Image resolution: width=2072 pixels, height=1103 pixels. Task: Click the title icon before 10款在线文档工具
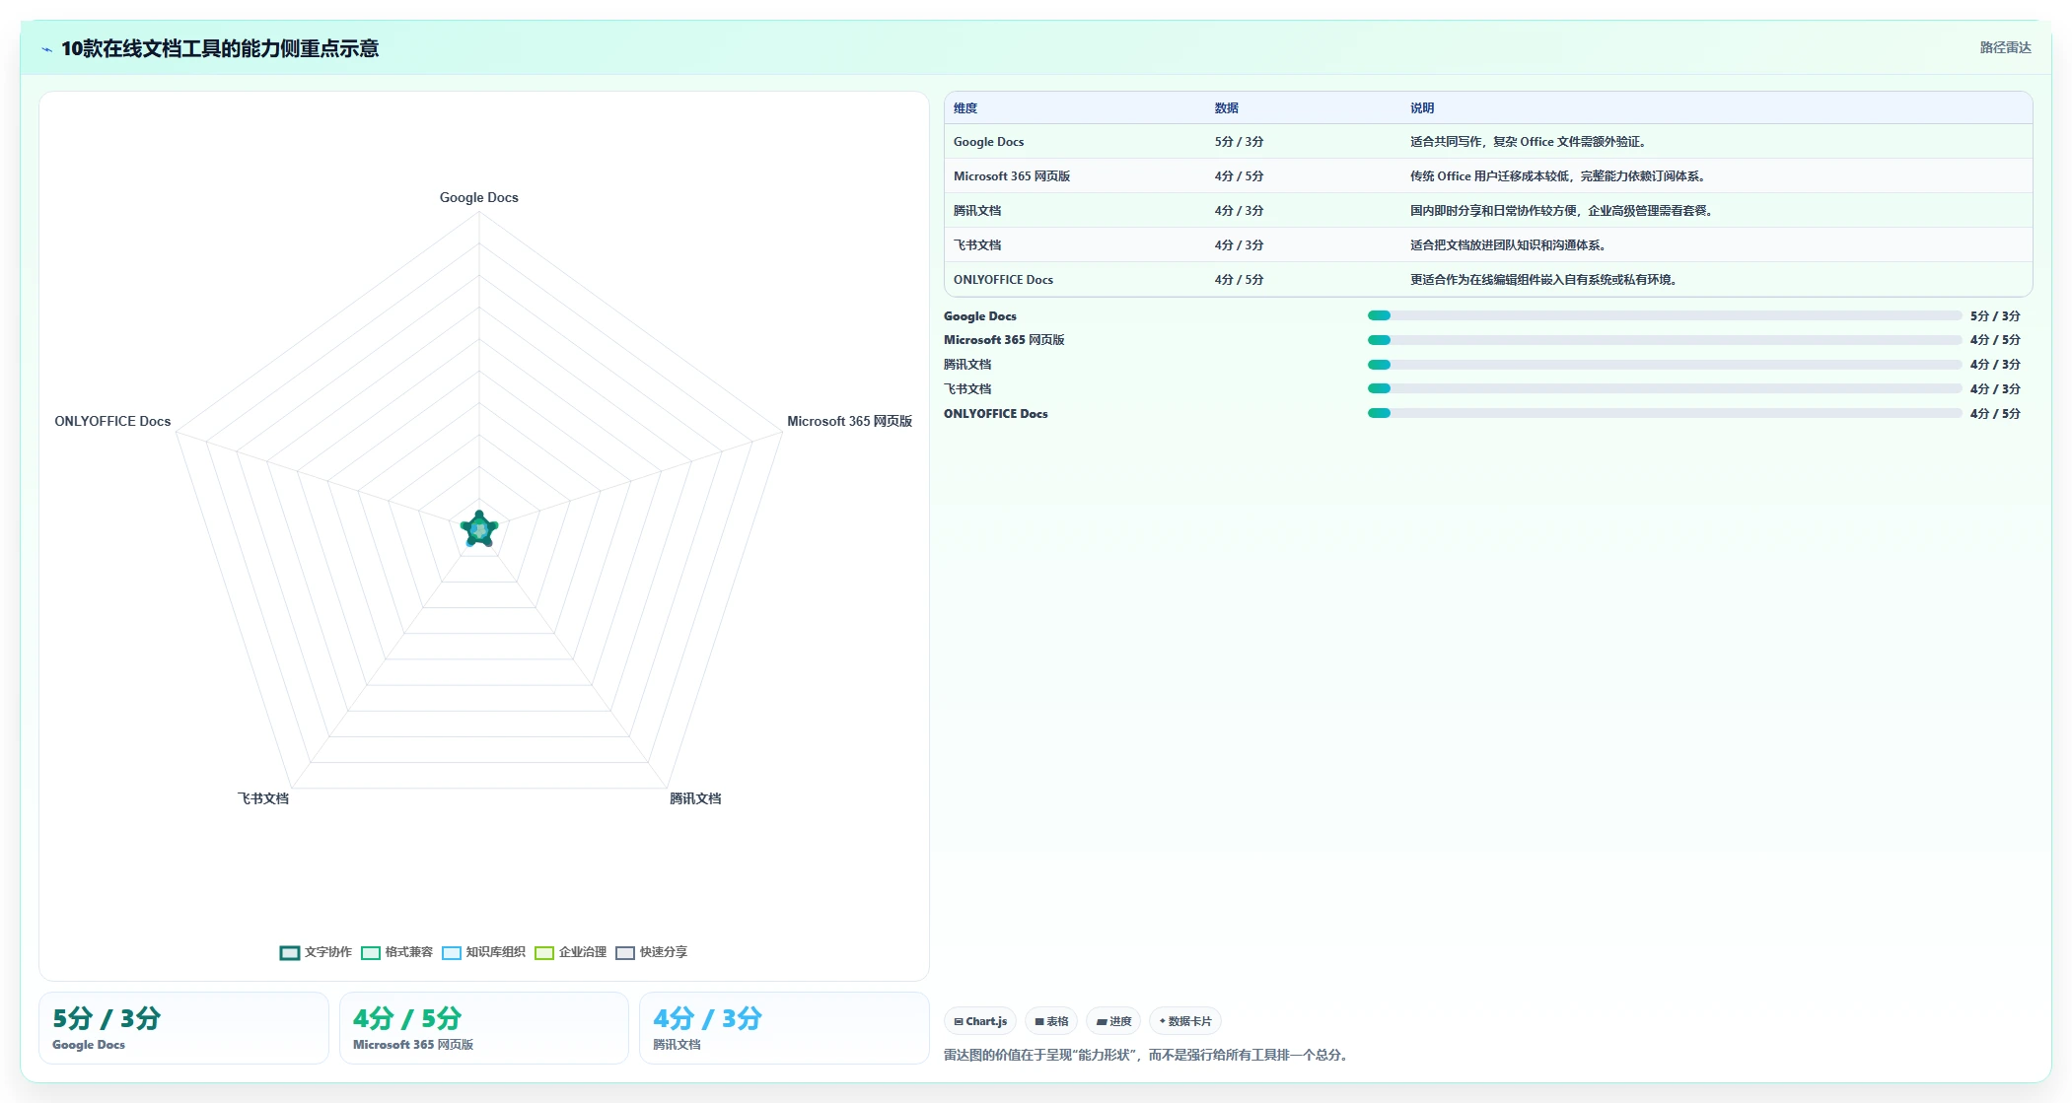coord(46,49)
